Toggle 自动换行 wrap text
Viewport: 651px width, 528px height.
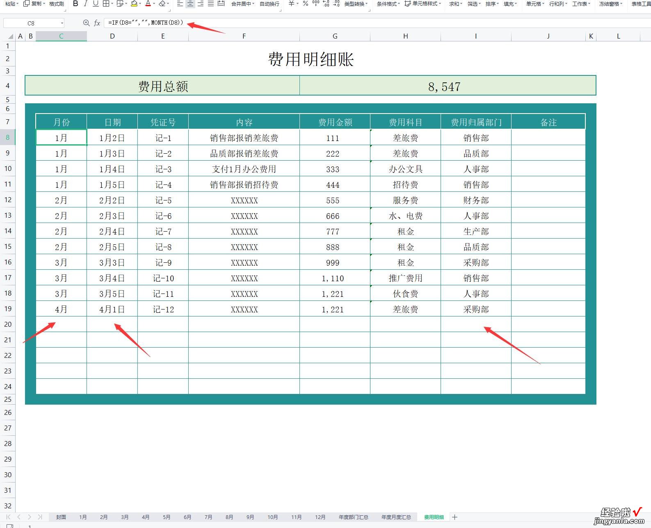(x=269, y=4)
